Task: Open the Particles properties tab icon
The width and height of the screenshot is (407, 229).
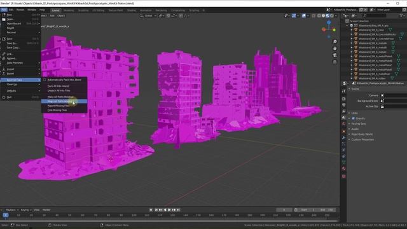Action: coord(343,144)
